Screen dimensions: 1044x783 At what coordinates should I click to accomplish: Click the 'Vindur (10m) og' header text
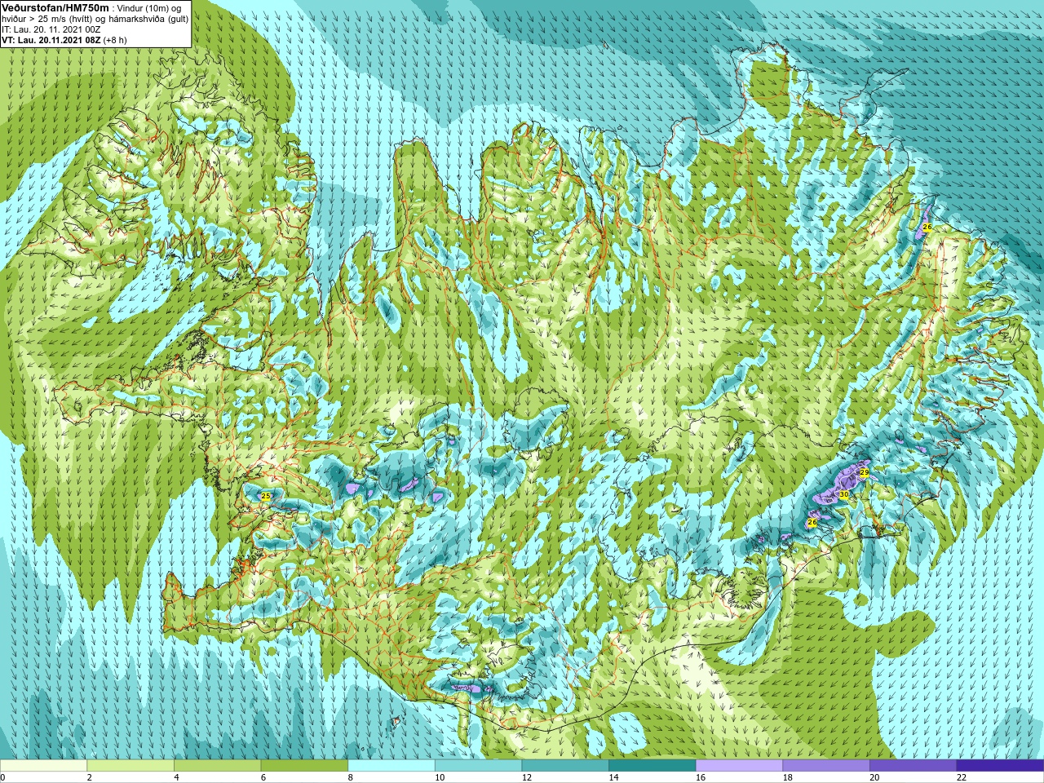[x=149, y=8]
